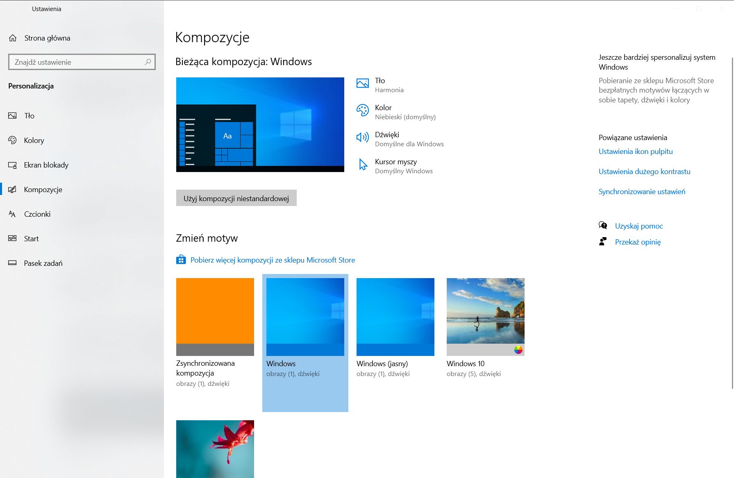Select the Windows 10 theme thumbnail
This screenshot has width=734, height=478.
click(485, 316)
